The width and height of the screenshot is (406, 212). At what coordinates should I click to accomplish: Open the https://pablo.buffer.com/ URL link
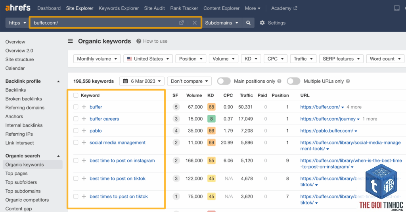point(327,131)
